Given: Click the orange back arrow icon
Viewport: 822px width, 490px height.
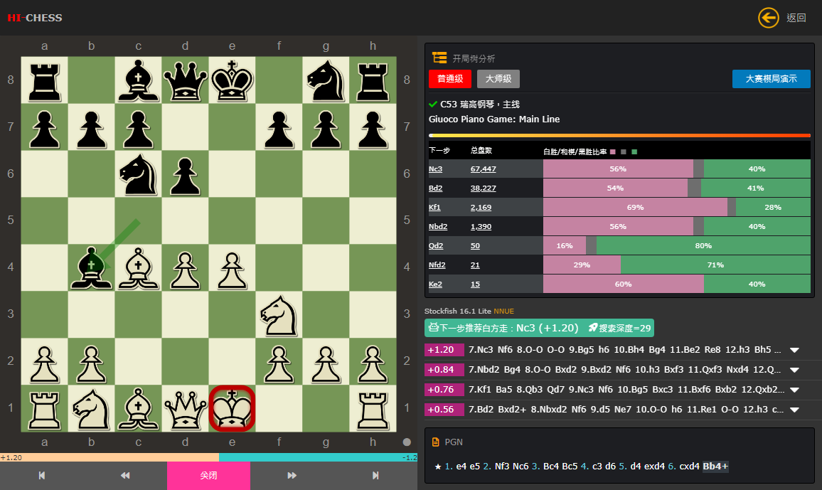Looking at the screenshot, I should 768,18.
